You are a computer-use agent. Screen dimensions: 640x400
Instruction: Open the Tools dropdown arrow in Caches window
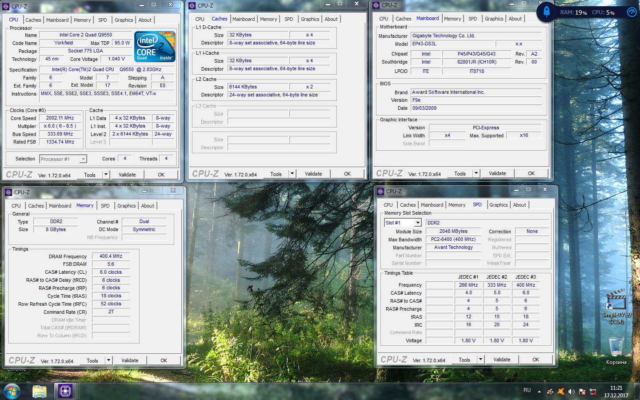pos(292,174)
